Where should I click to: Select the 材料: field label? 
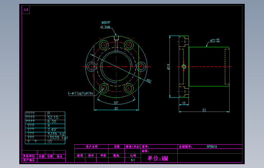coord(145,151)
